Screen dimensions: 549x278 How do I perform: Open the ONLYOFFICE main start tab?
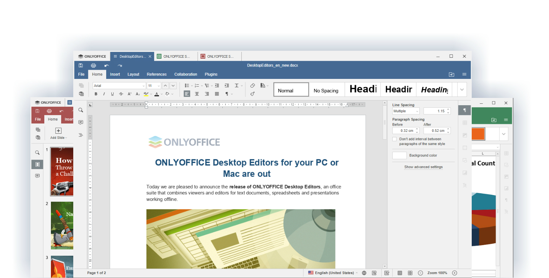point(92,56)
